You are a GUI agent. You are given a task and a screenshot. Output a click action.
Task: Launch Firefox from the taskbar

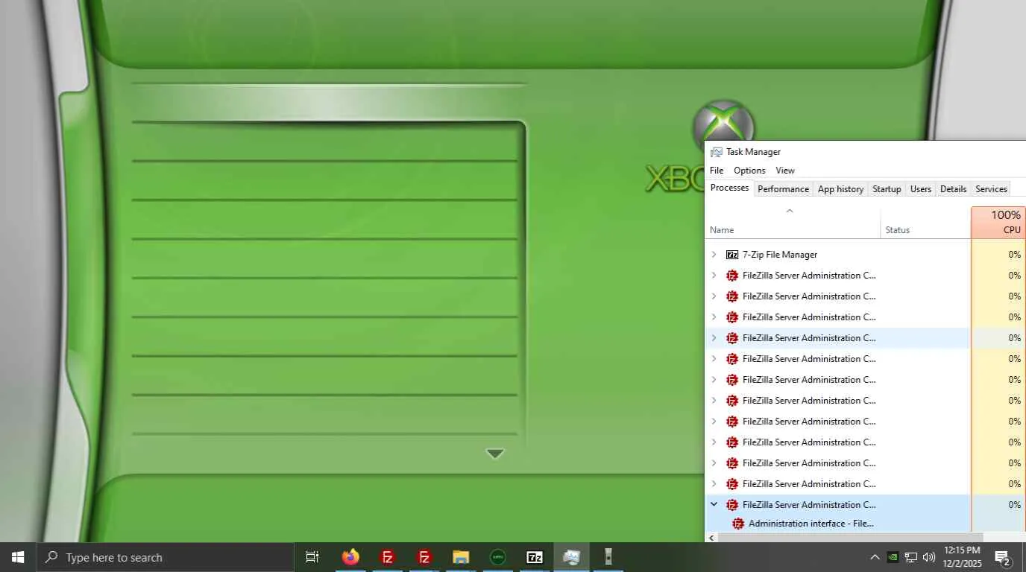pos(350,557)
